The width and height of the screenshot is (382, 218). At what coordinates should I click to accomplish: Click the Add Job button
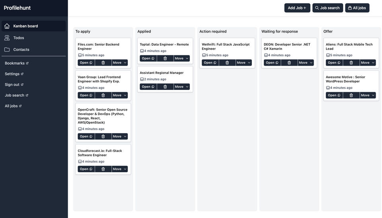click(297, 8)
